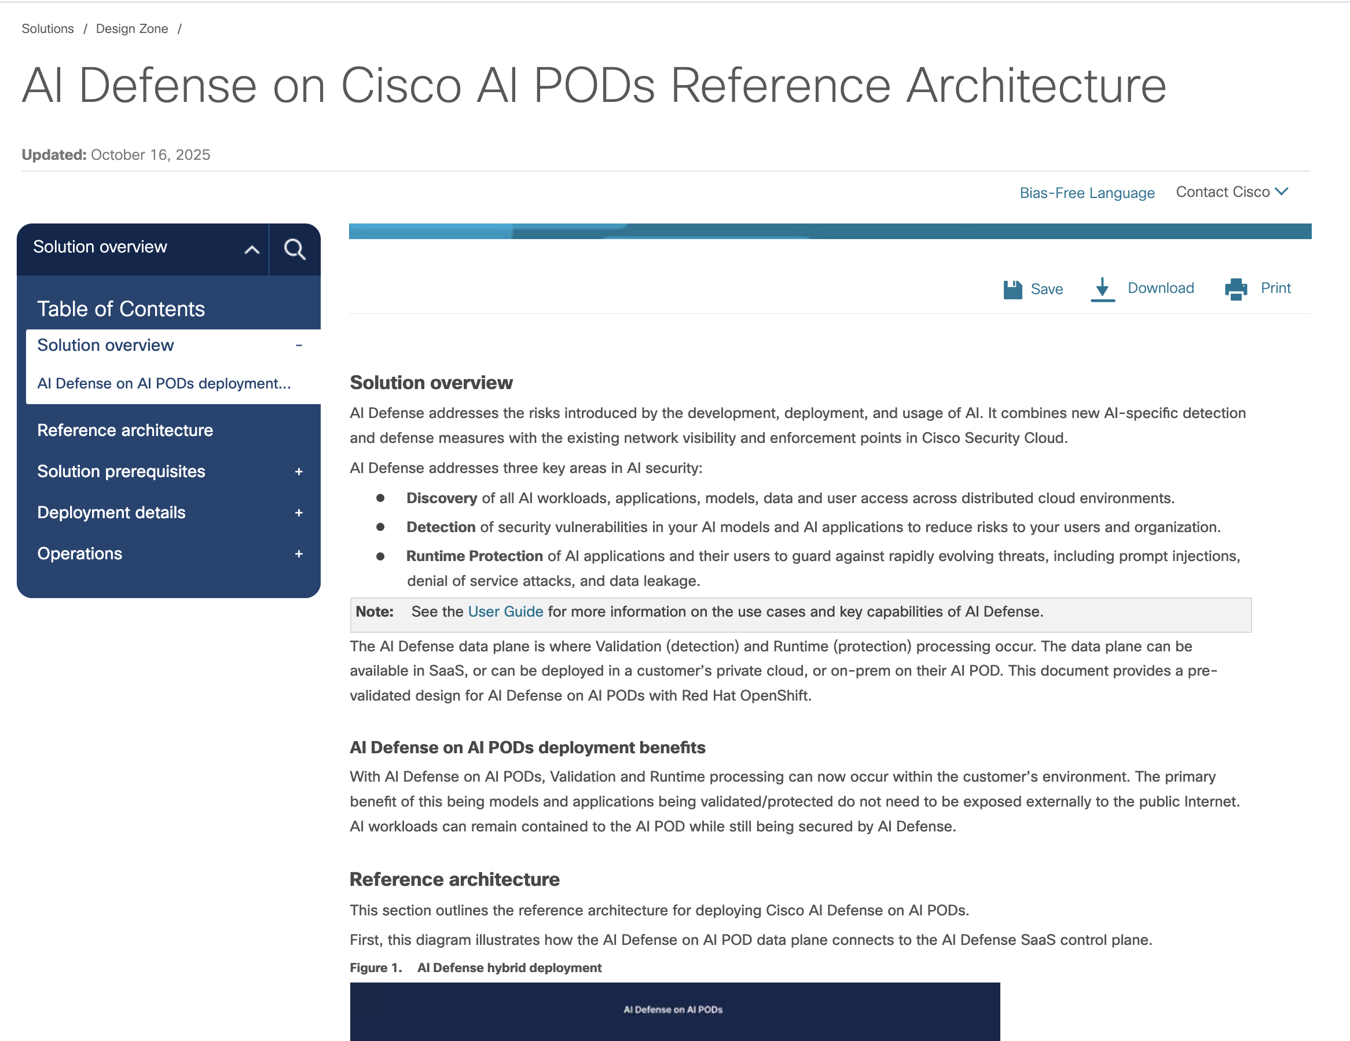Click the Save text link

click(1047, 289)
